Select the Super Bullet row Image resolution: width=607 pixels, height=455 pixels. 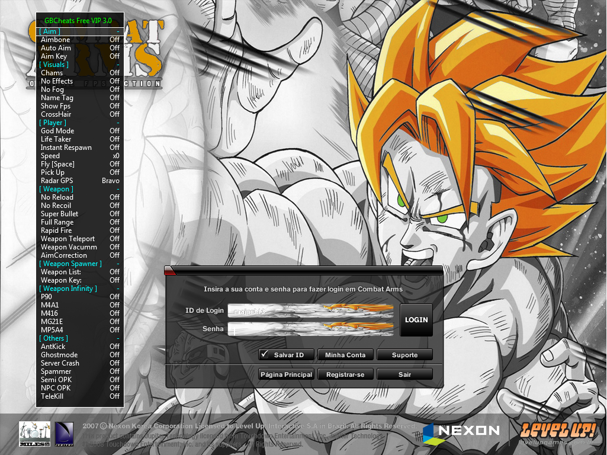80,214
